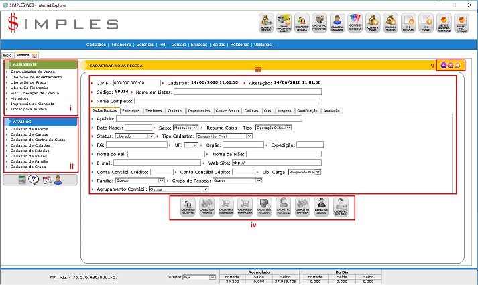Open the Financeiro menu
The image size is (478, 285).
pyautogui.click(x=121, y=45)
